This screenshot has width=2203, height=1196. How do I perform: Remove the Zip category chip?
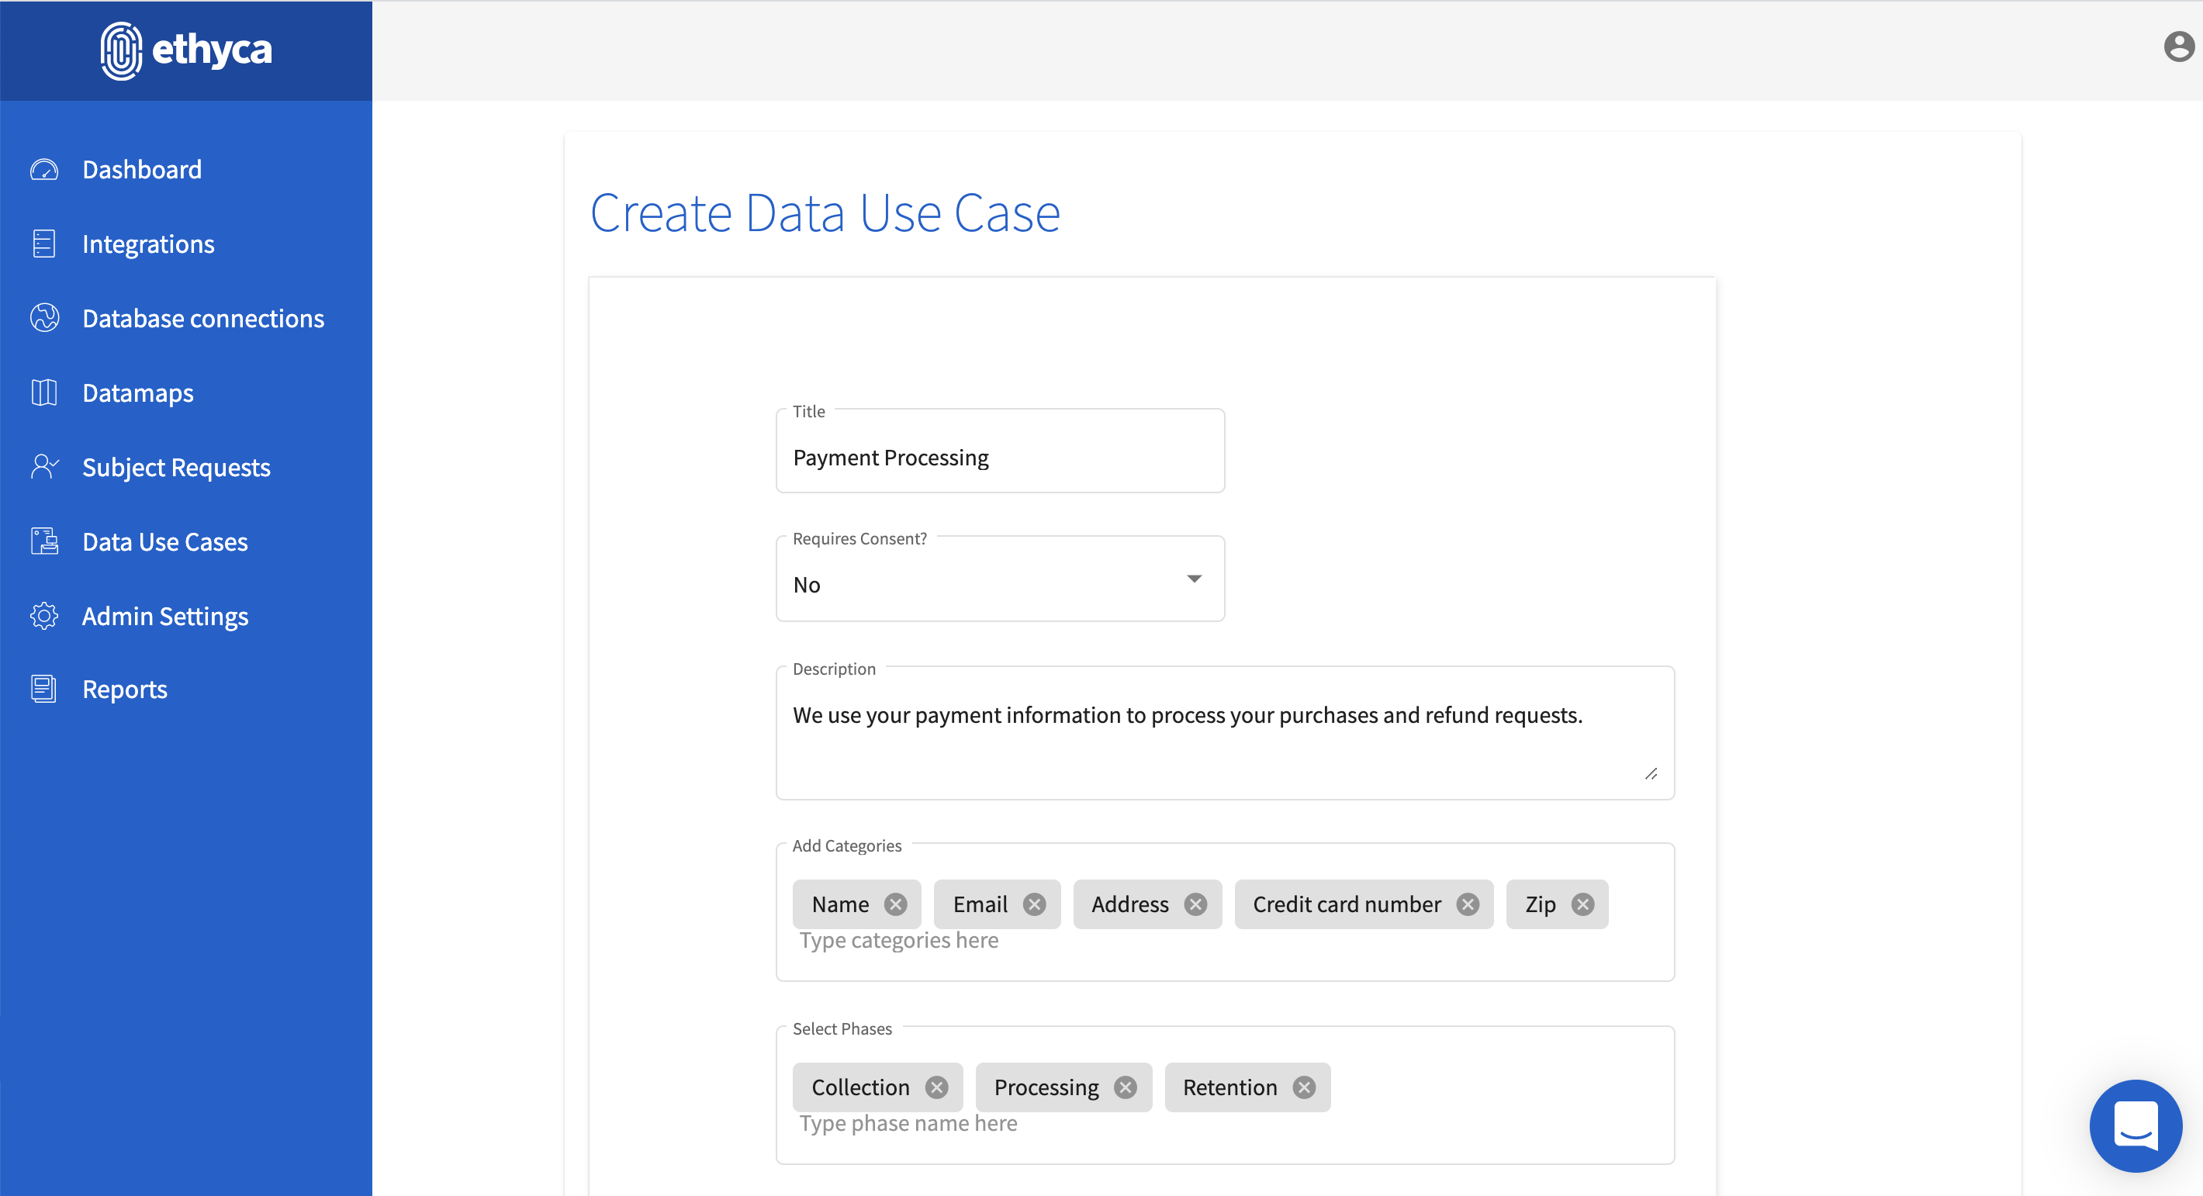1583,904
